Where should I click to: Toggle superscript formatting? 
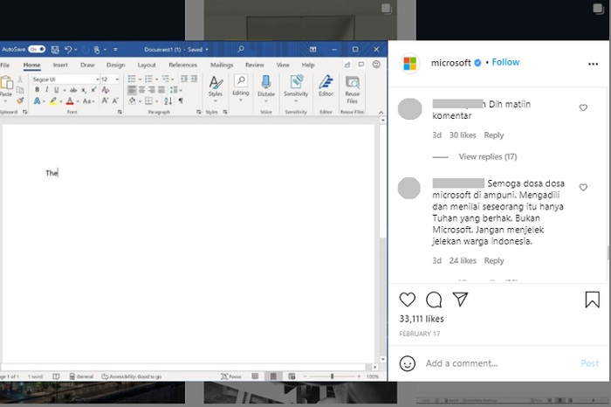coord(93,90)
